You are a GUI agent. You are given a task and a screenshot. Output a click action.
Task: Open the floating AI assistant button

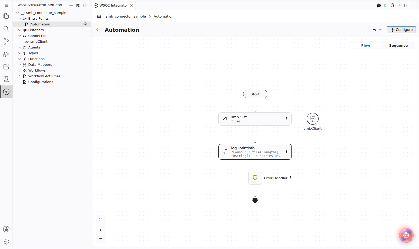coord(406,235)
